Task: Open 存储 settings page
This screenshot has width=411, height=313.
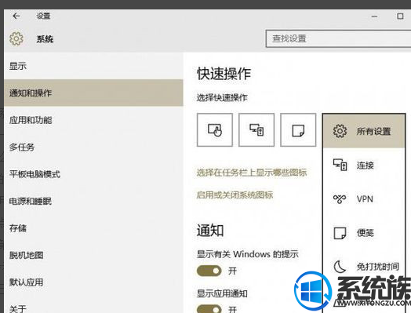Action: [x=93, y=228]
